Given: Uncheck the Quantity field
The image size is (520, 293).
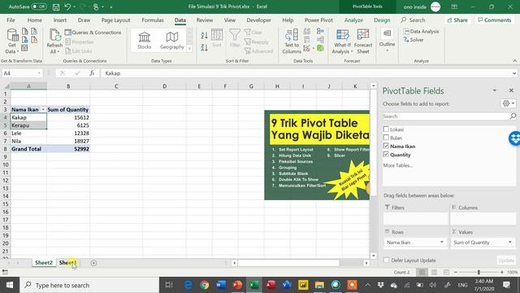Looking at the screenshot, I should 386,155.
